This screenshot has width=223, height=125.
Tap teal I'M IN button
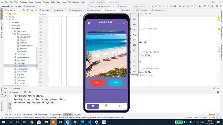[x=115, y=83]
